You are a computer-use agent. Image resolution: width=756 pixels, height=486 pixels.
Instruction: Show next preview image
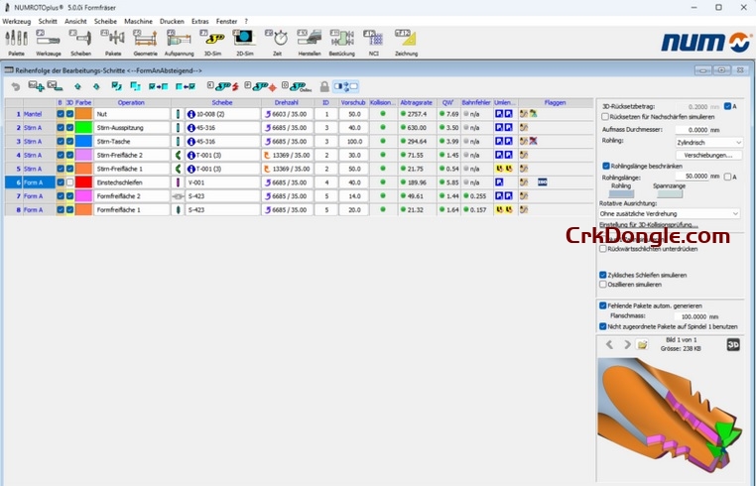pos(627,345)
